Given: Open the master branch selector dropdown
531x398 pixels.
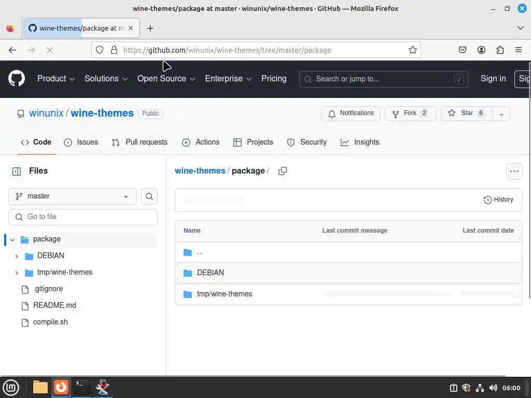Looking at the screenshot, I should pos(73,196).
